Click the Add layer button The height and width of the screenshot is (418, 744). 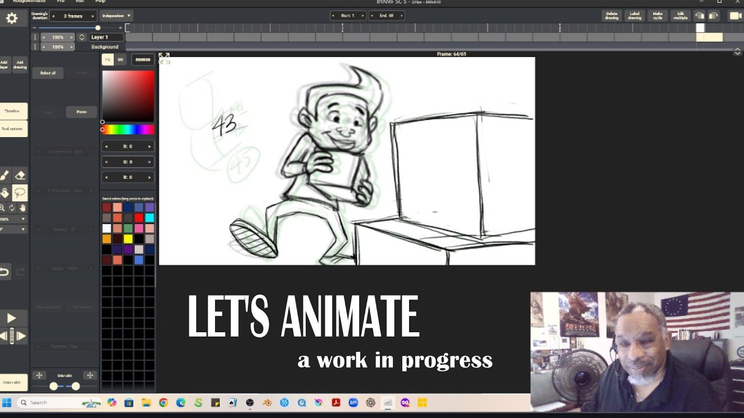tap(4, 64)
